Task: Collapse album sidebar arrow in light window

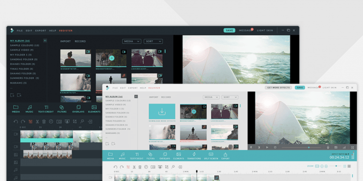Action: 136,97
